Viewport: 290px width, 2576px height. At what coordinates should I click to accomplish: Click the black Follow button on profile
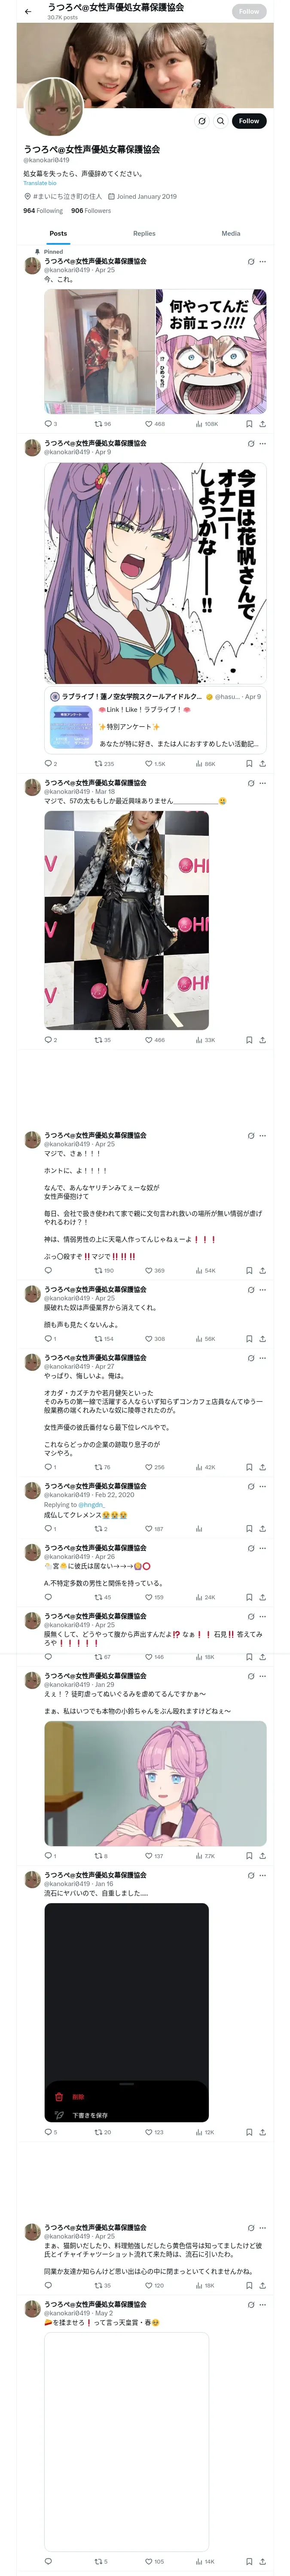(248, 121)
